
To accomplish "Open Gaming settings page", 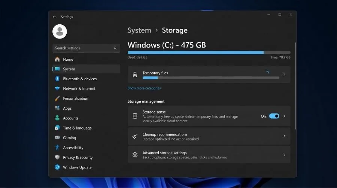I will coord(86,137).
